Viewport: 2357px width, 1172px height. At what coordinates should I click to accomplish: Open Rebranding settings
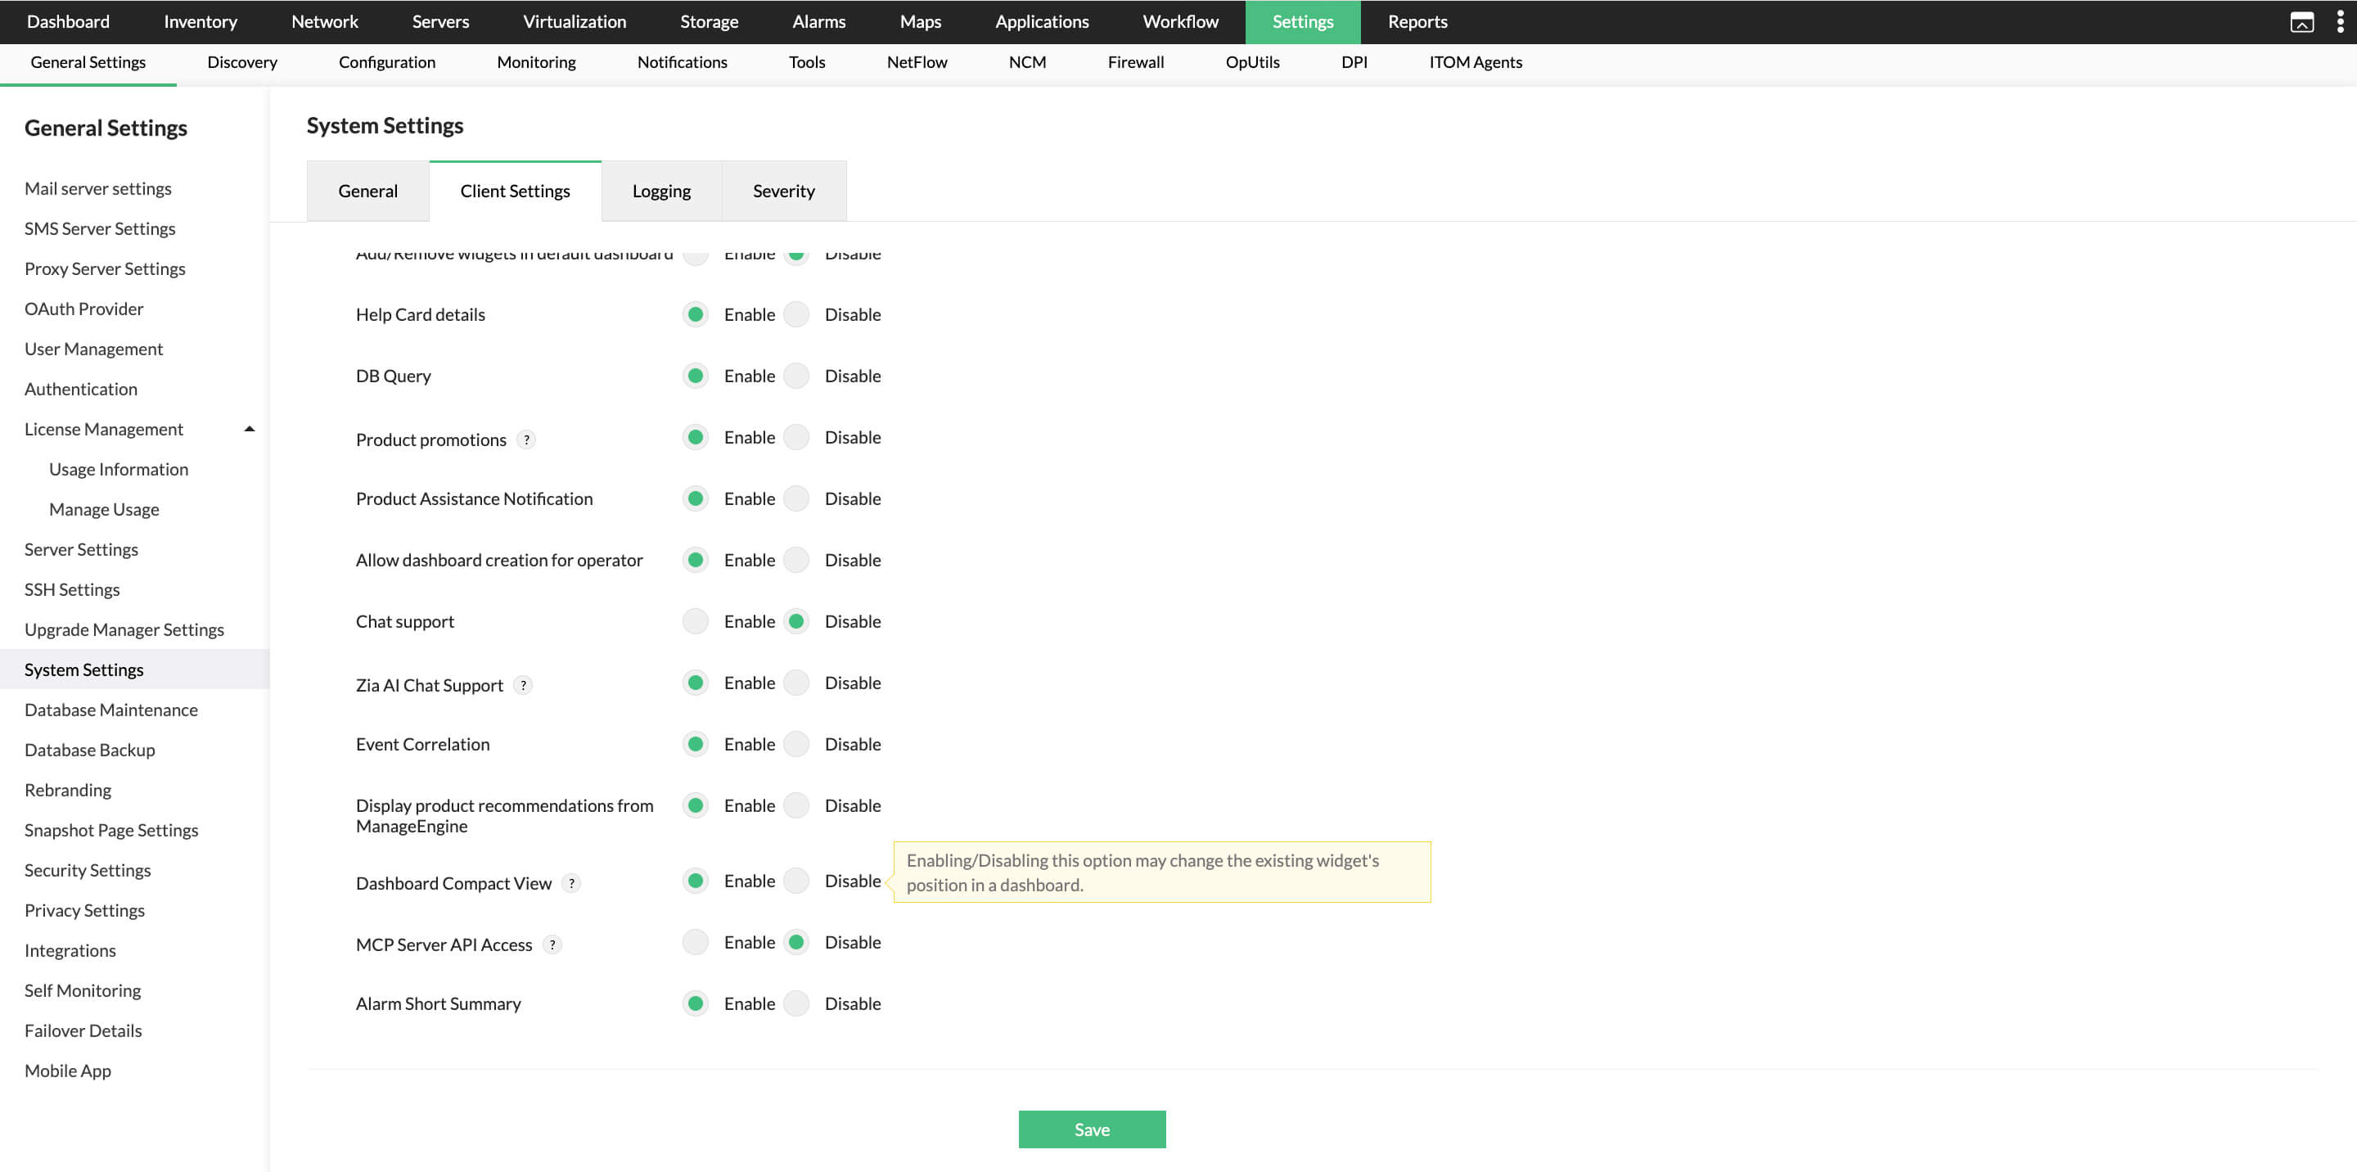click(x=68, y=791)
